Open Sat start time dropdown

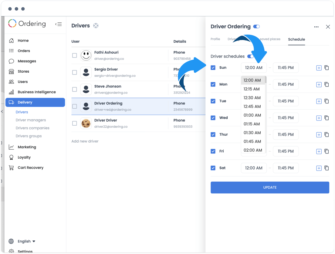(x=254, y=168)
